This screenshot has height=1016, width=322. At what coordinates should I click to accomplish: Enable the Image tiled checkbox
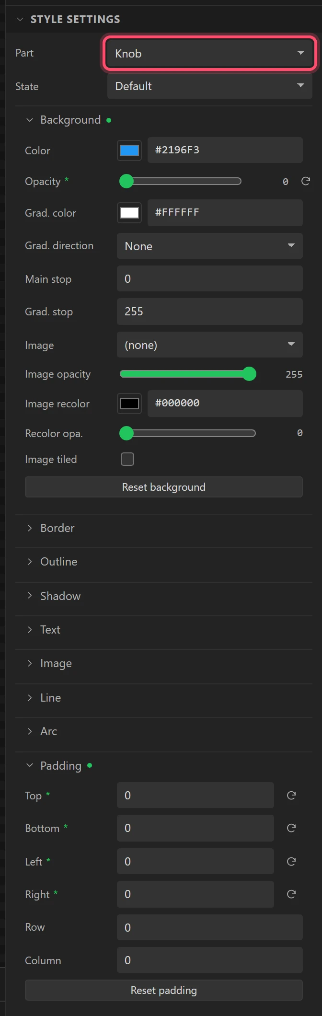(127, 459)
